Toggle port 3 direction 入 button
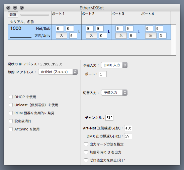Viewport: 184px width, 170px height. coord(121,36)
